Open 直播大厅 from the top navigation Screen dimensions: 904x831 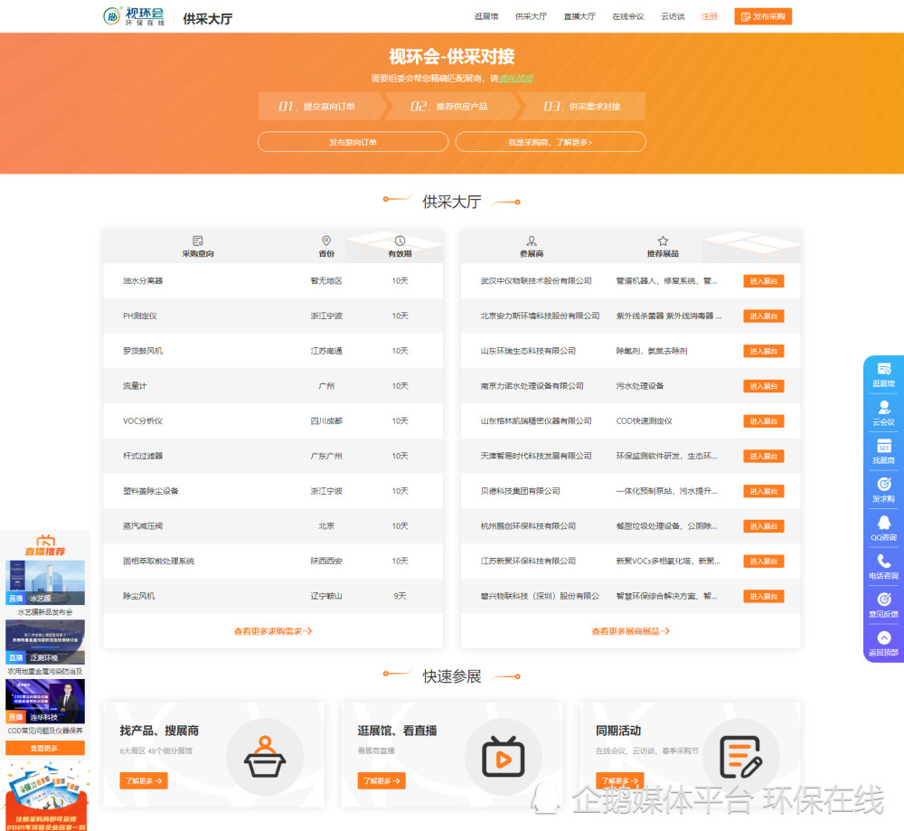[579, 16]
